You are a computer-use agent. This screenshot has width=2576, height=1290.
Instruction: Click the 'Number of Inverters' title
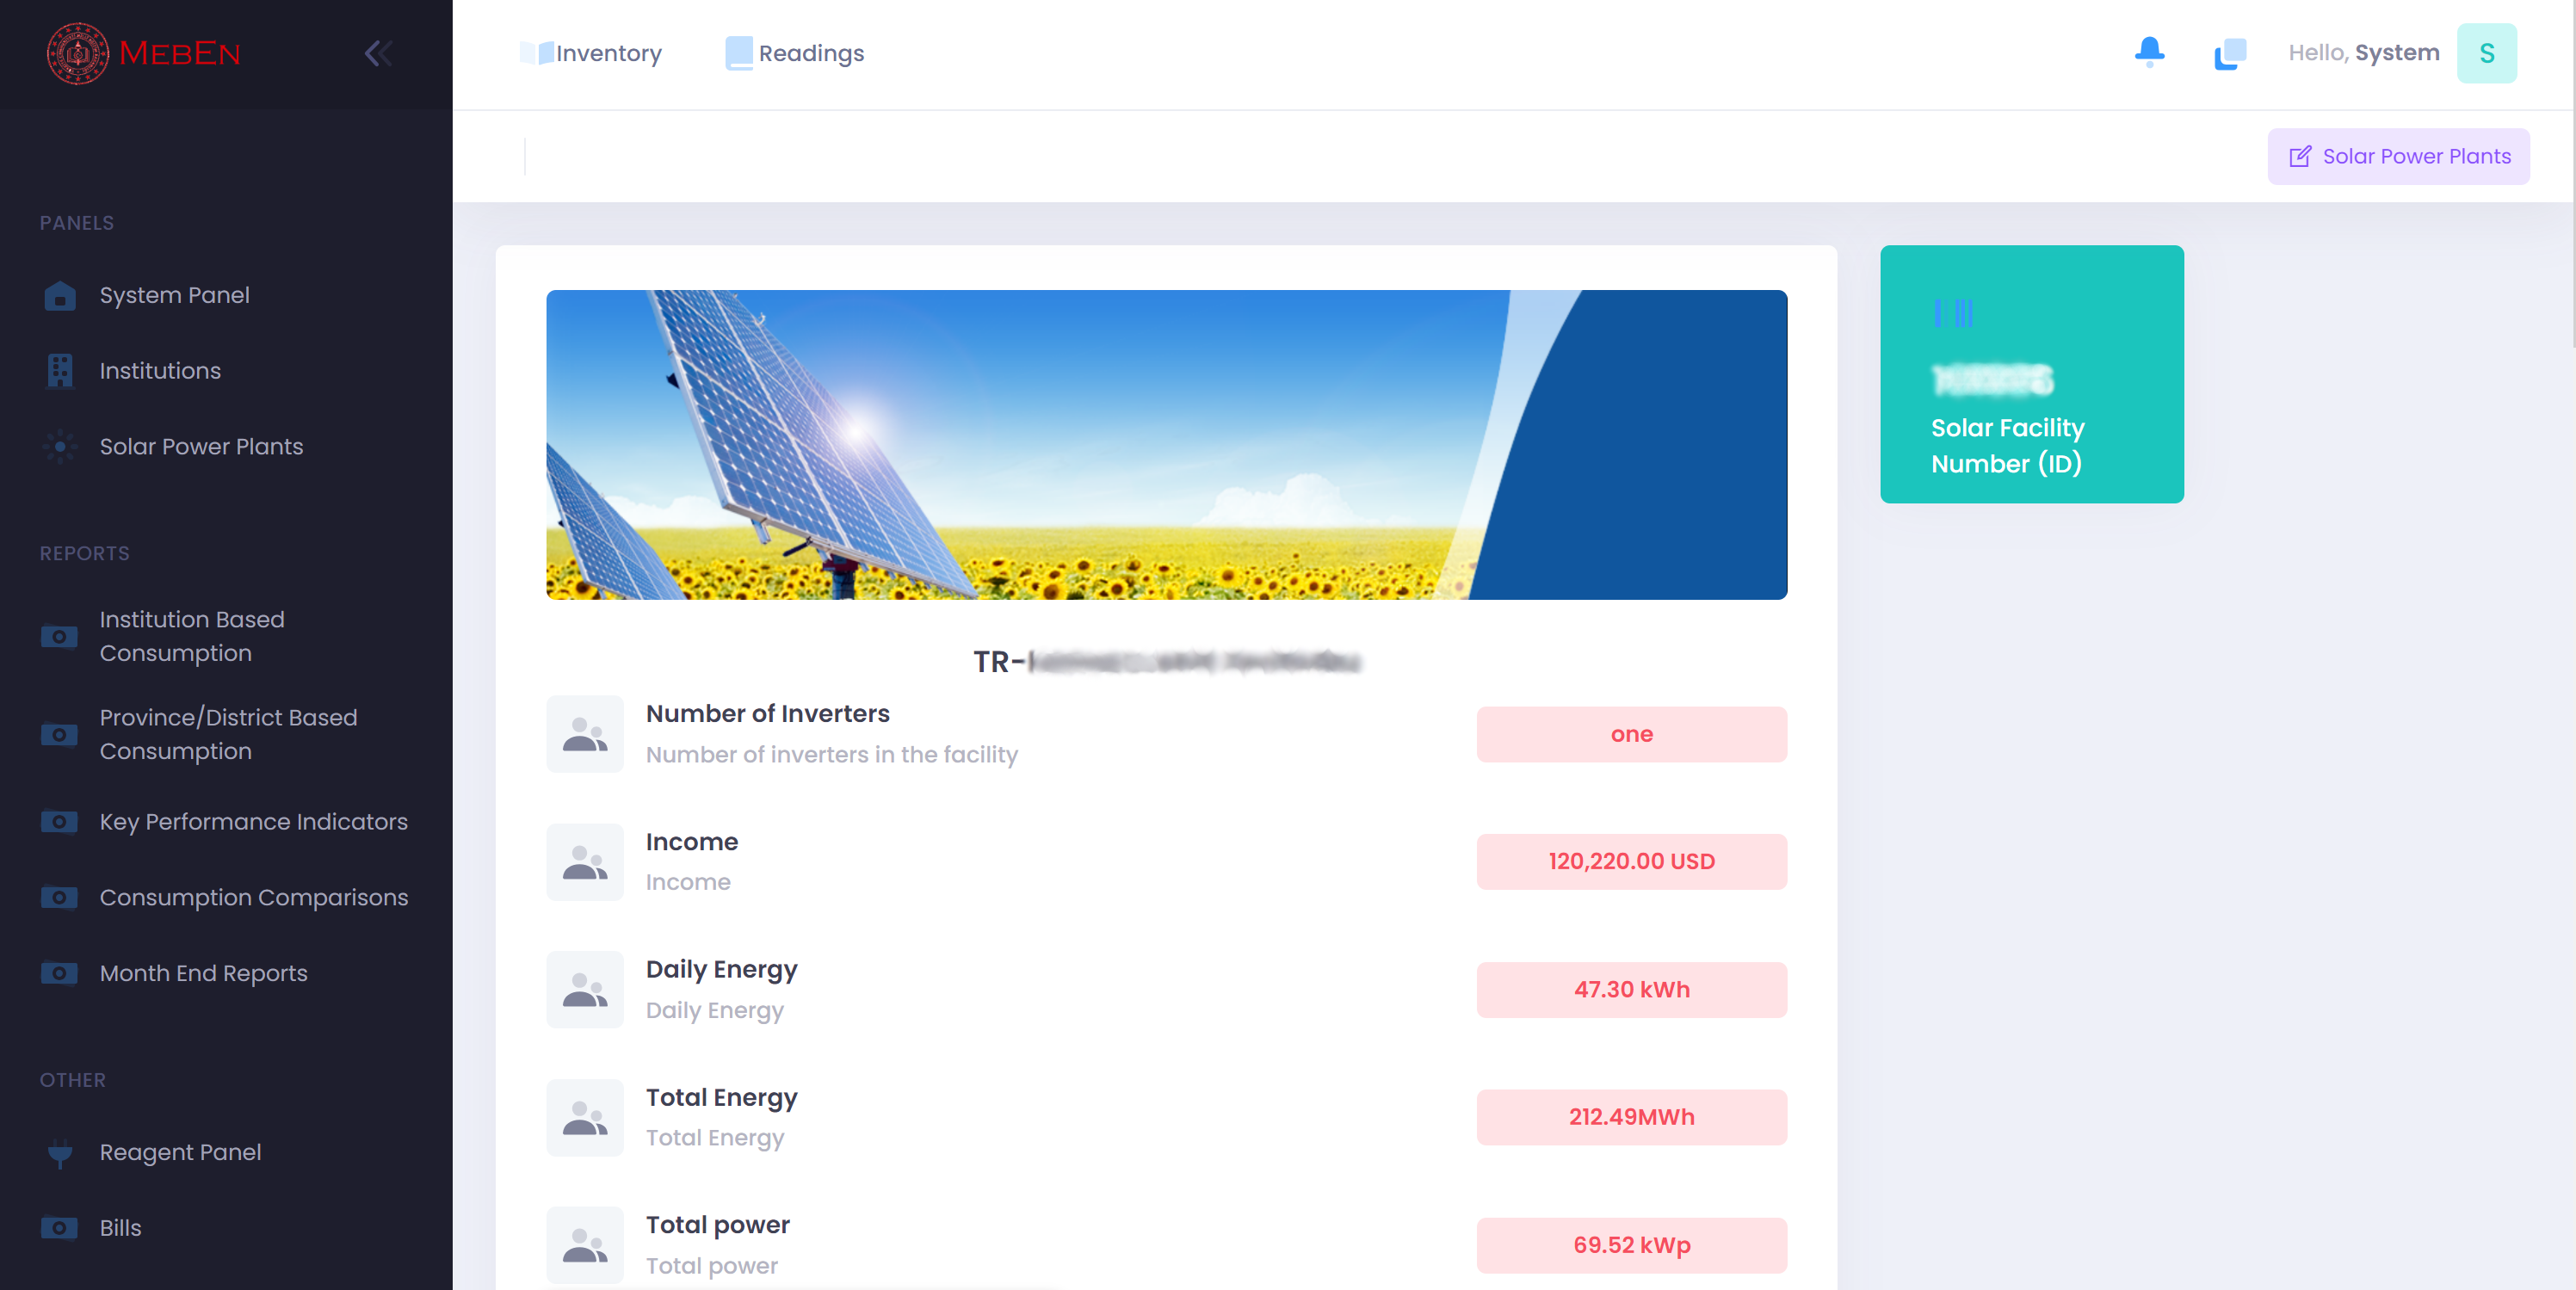point(767,713)
